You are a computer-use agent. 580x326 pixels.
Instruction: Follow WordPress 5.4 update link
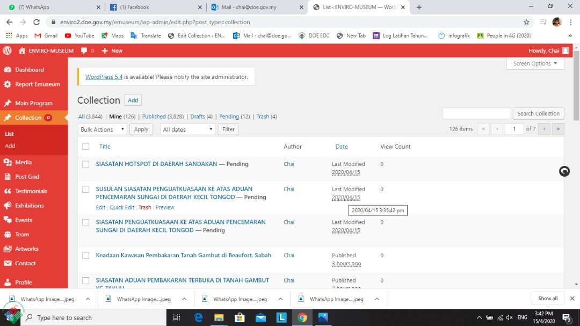104,77
